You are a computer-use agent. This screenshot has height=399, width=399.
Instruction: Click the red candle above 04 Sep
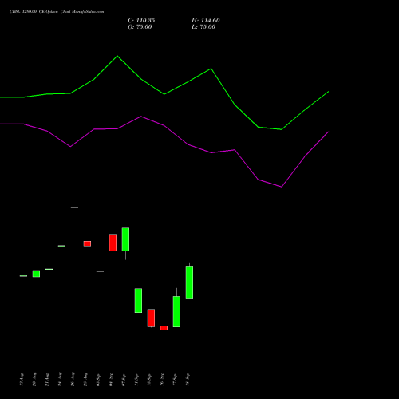(113, 243)
